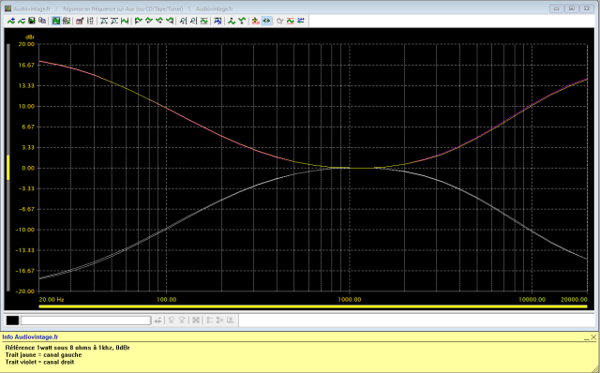The height and width of the screenshot is (373, 600).
Task: Click the add curve toolbar icon with plus
Action: pyautogui.click(x=11, y=21)
